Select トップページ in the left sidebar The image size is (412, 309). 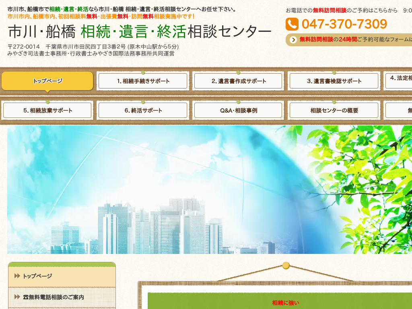tap(62, 276)
